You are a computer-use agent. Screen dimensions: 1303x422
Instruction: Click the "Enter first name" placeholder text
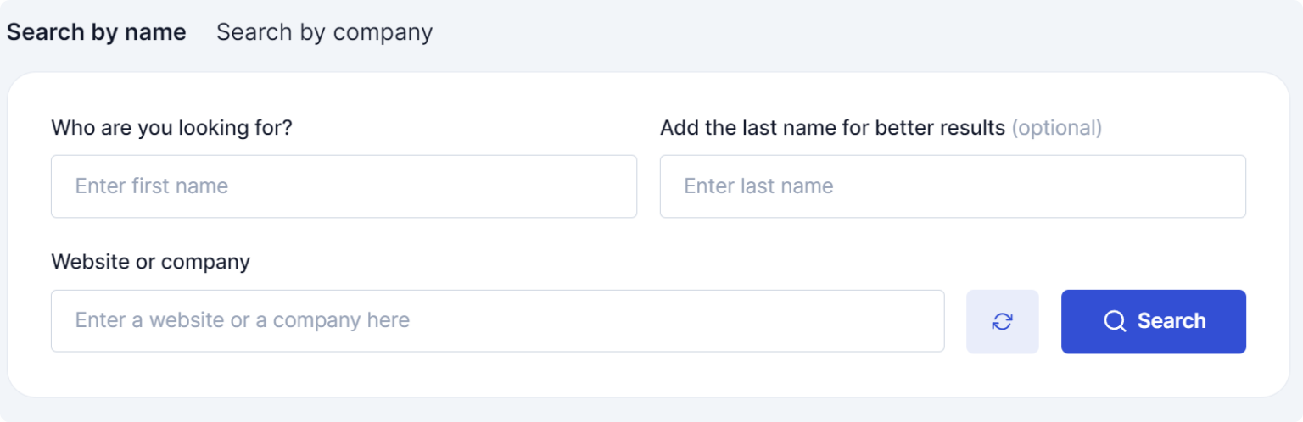point(152,186)
